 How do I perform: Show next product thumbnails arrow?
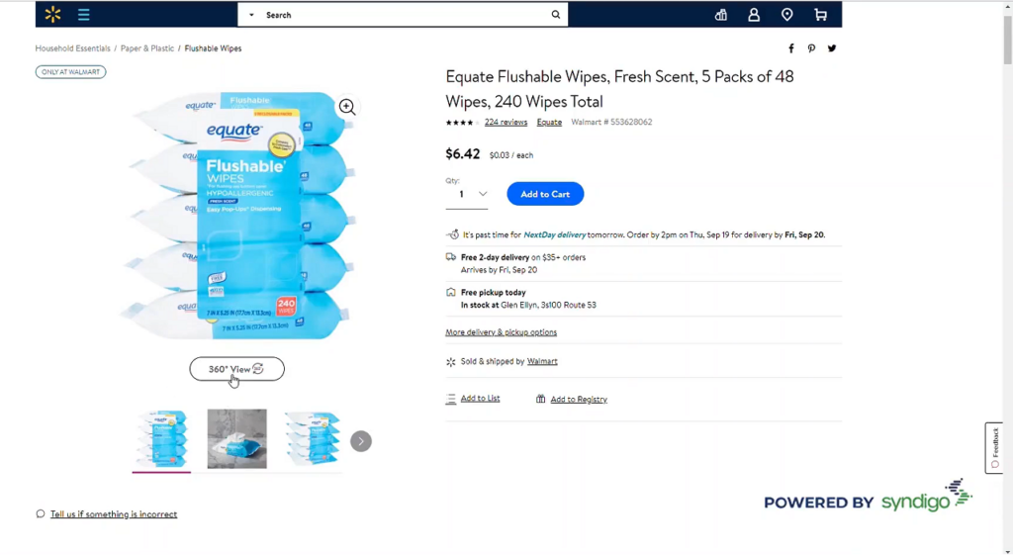361,441
